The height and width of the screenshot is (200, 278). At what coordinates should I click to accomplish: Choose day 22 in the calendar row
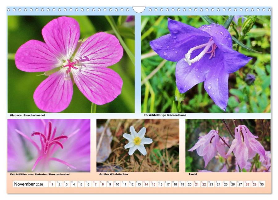click(x=204, y=184)
